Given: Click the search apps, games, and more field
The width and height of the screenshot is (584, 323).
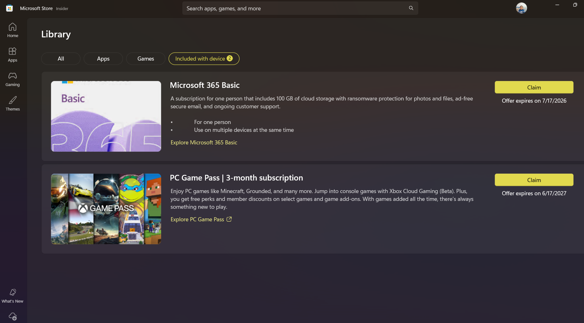Looking at the screenshot, I should click(x=300, y=8).
